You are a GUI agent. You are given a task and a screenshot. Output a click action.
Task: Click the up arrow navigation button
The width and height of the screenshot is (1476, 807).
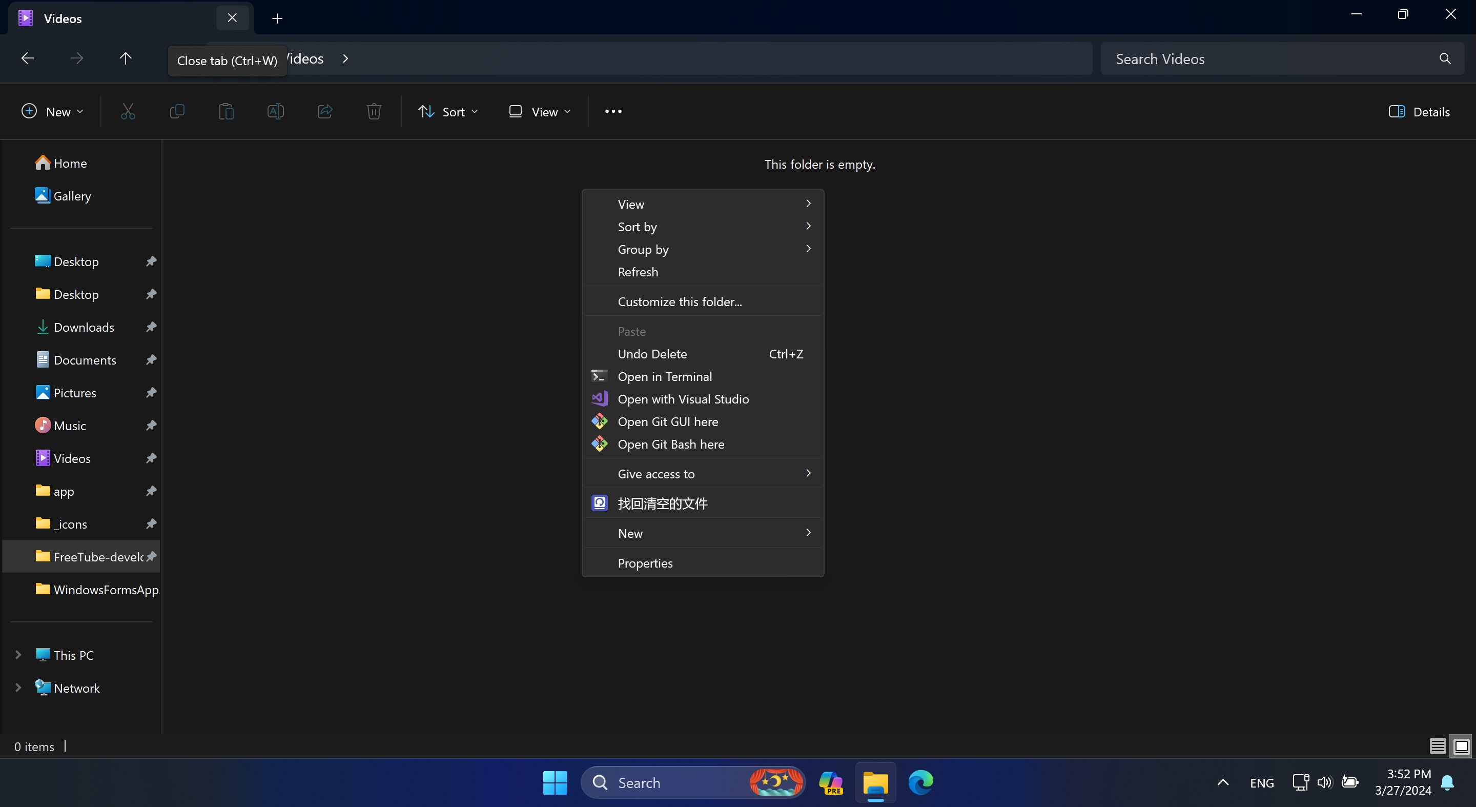coord(126,58)
